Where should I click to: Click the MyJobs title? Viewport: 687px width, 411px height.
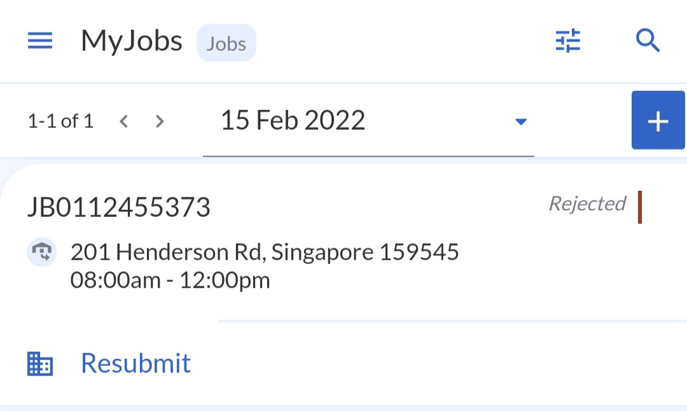(132, 41)
